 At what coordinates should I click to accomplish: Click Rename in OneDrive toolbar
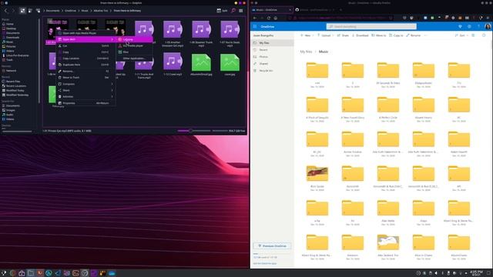(413, 35)
